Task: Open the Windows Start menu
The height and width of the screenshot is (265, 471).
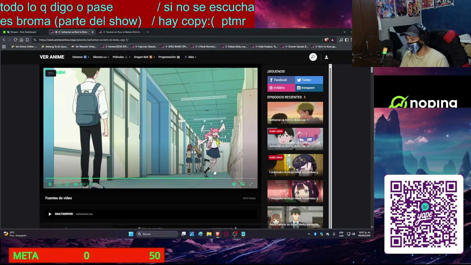Action: (x=131, y=234)
